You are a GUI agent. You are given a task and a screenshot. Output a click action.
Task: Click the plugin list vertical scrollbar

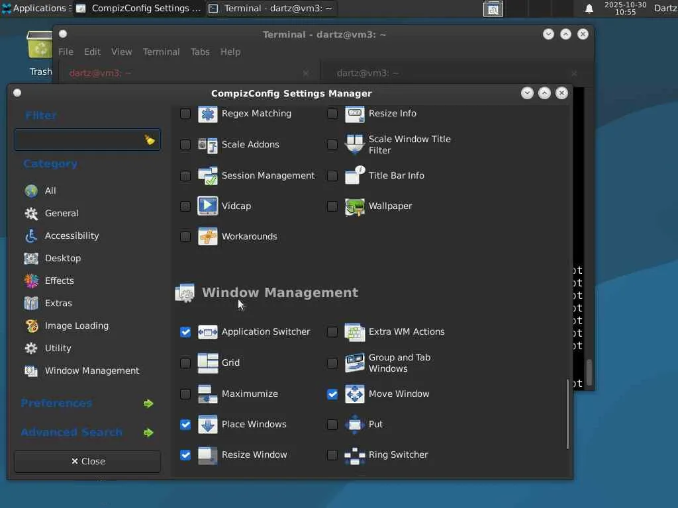pos(567,414)
